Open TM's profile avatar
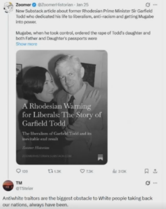The height and width of the screenshot is (209, 166). pos(8,186)
